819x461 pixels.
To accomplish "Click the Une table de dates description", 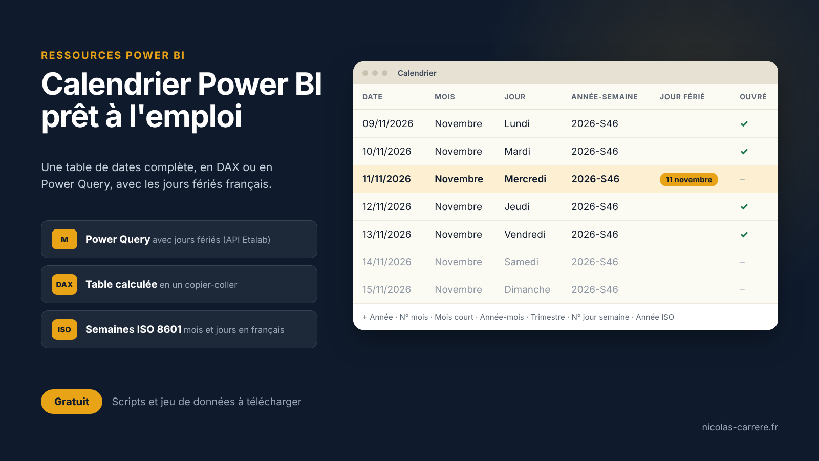I will coord(157,176).
